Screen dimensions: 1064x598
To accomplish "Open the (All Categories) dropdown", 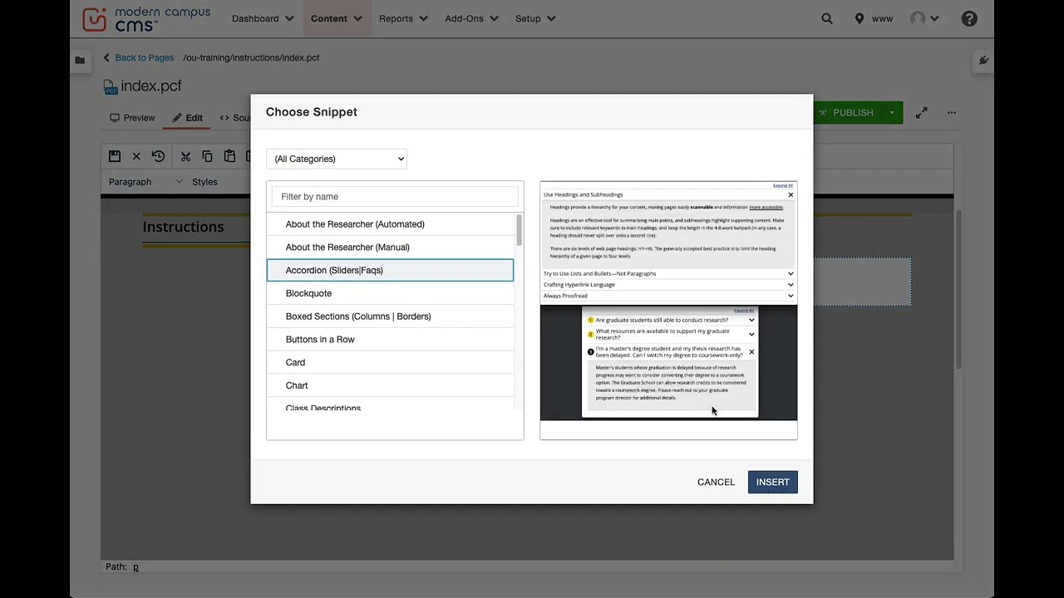I will (x=337, y=159).
